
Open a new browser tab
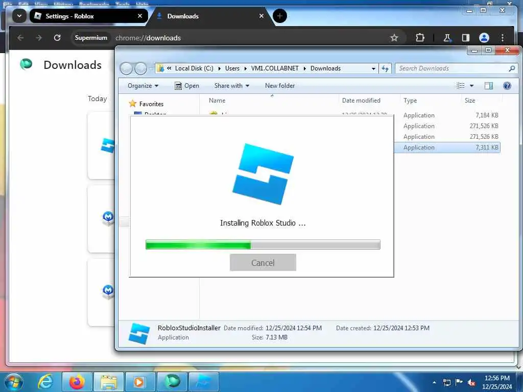click(x=280, y=16)
